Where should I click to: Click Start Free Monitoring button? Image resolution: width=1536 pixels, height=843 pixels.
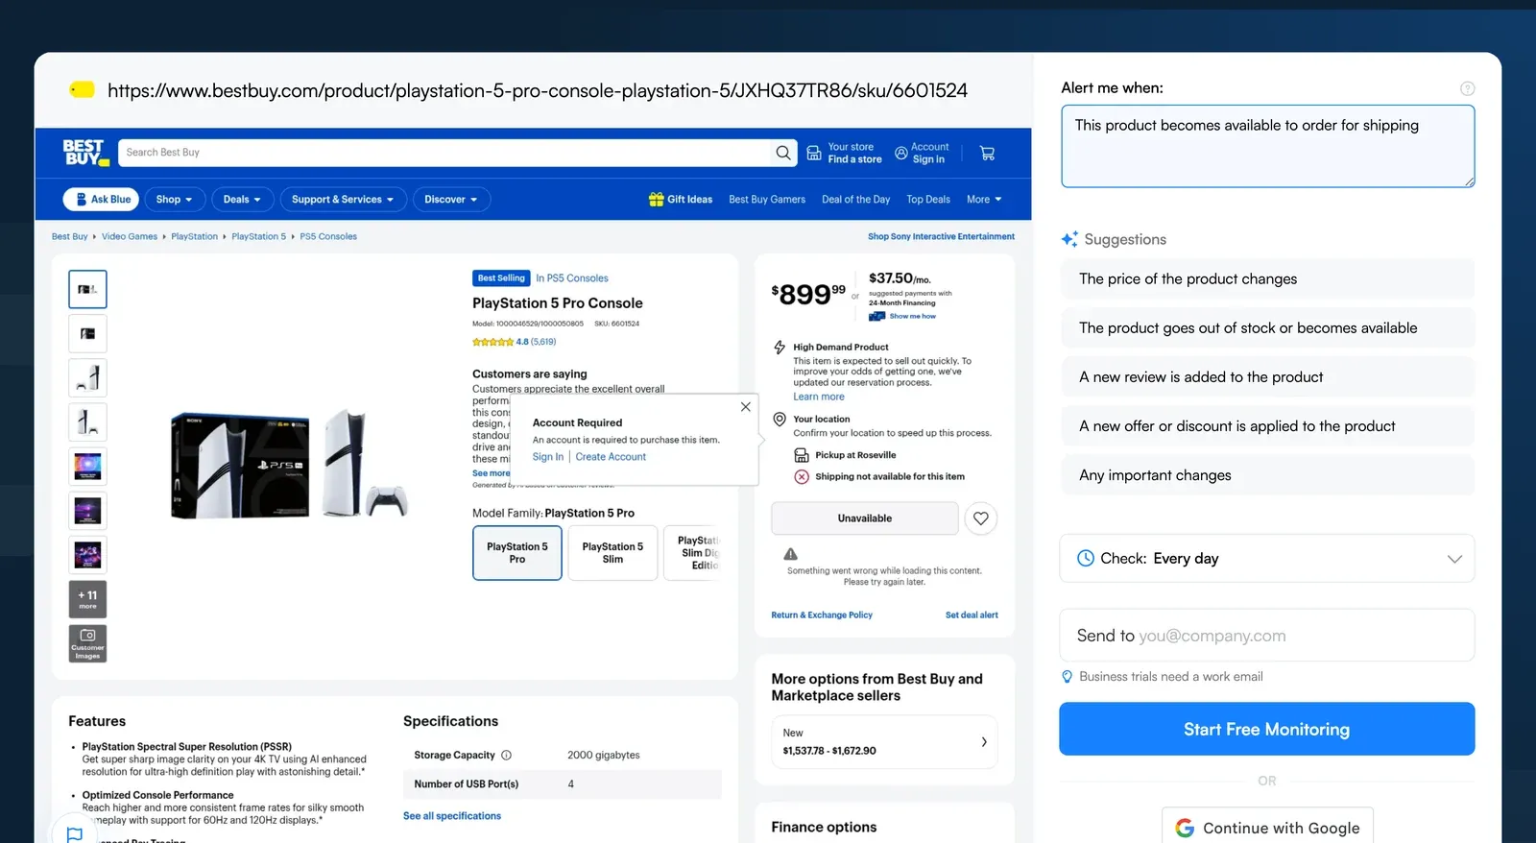pos(1267,730)
